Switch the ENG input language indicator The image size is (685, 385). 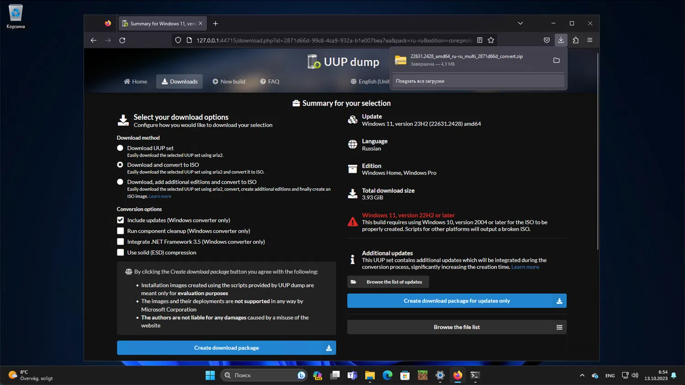(610, 375)
